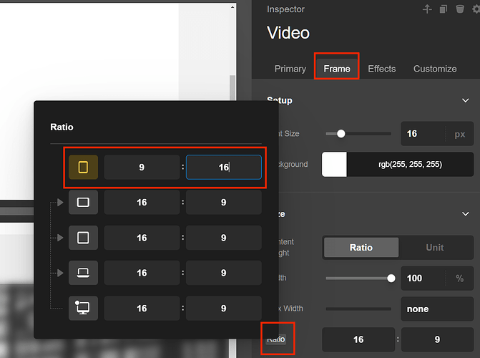Select the mobile portrait breakpoint icon
Viewport: 480px width, 358px height.
coord(83,168)
